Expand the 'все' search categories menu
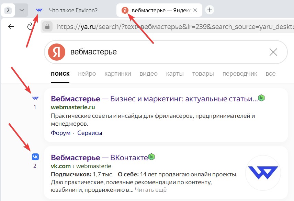 click(271, 74)
